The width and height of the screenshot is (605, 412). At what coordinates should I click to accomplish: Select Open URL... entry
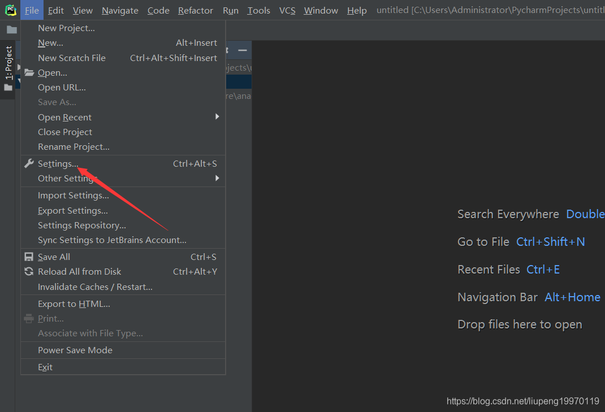(x=123, y=88)
